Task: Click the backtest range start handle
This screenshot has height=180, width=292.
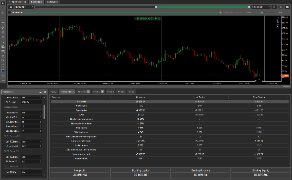Action: pos(156,7)
